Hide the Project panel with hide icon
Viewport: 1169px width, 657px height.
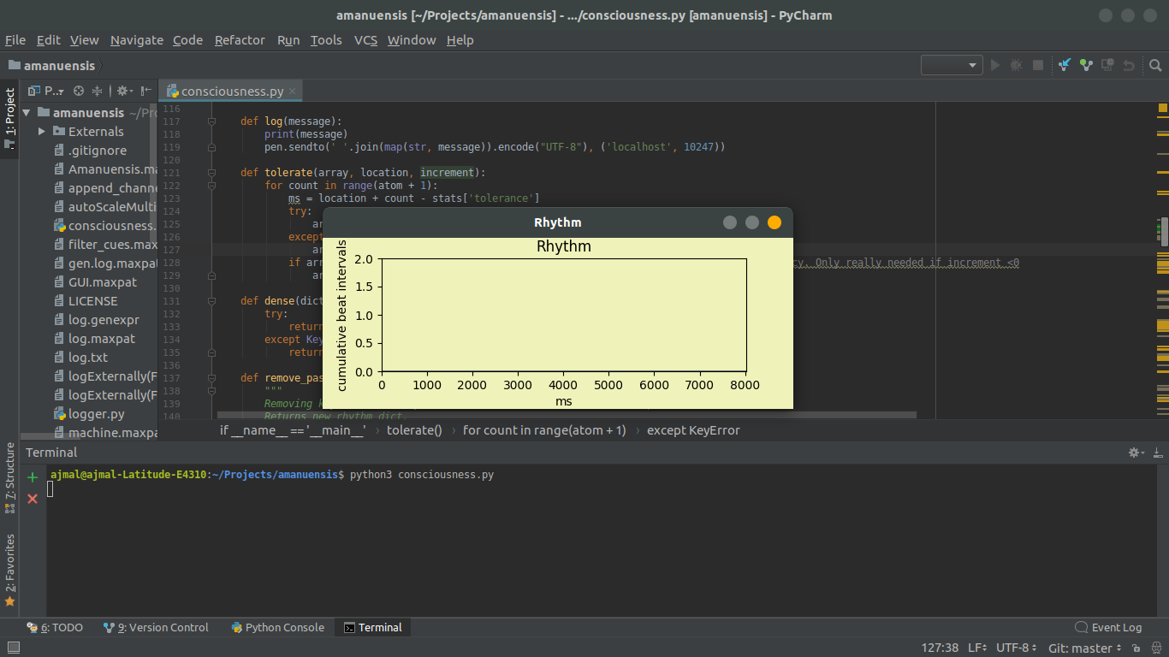coord(146,91)
